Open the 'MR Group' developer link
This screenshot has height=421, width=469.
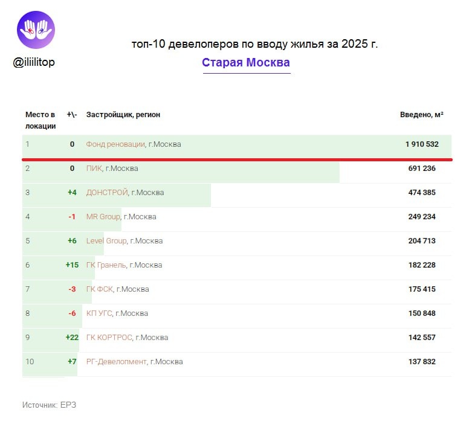(103, 216)
